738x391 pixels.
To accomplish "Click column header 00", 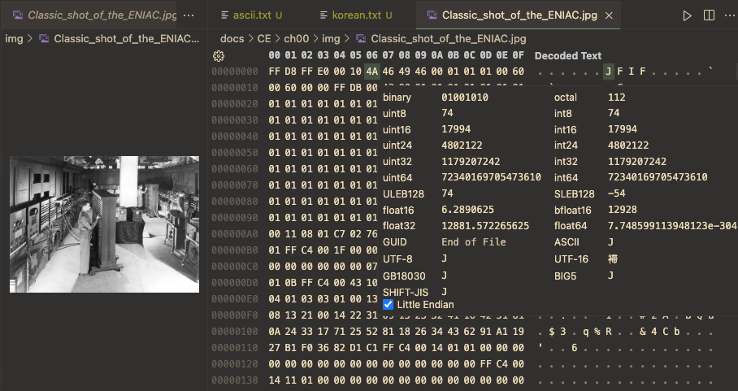I will tap(275, 55).
